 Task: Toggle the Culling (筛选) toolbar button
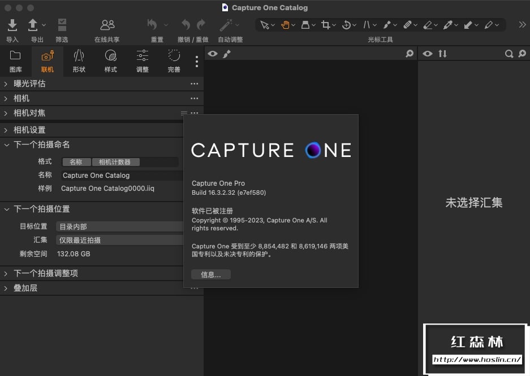click(x=62, y=25)
